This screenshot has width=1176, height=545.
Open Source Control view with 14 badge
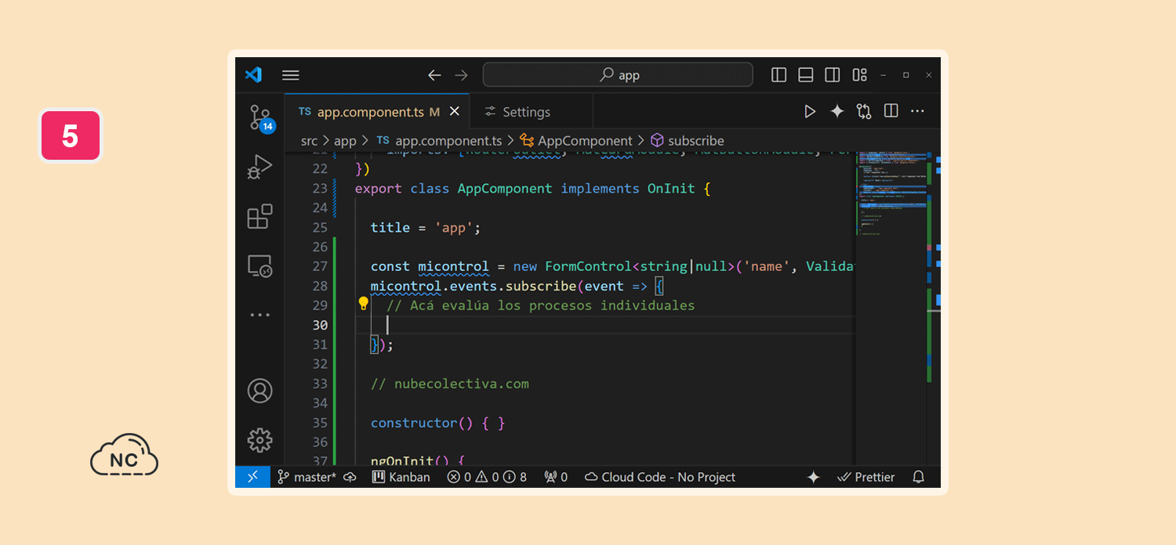260,117
